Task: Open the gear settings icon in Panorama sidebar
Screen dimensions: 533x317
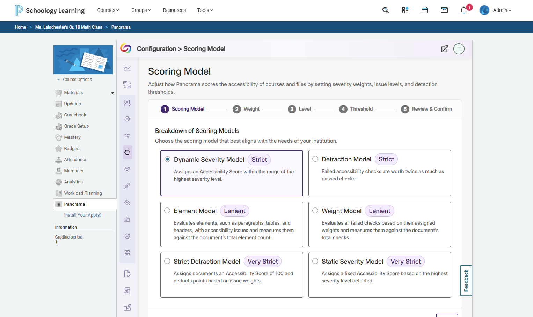Action: tap(127, 119)
